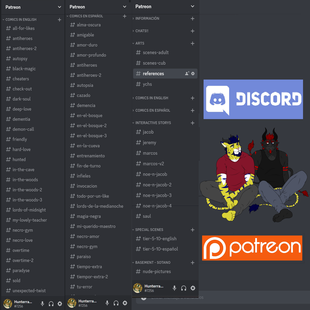Create invite for references channel
Screen dimensions: 310x310
(x=187, y=73)
